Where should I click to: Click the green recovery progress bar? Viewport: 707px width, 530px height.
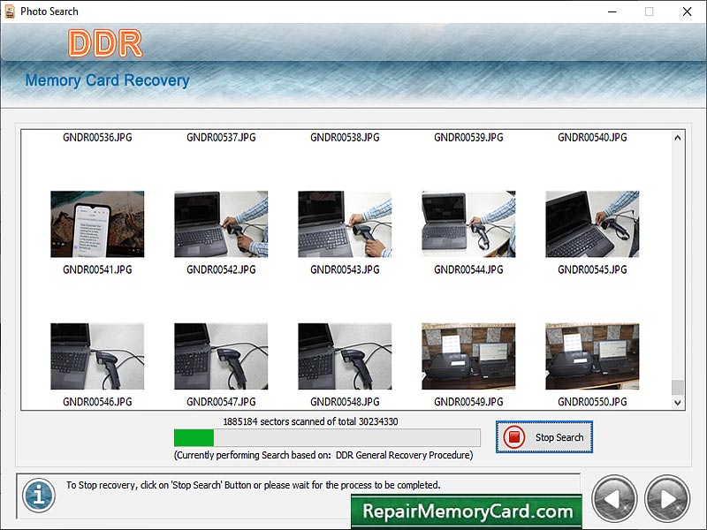[x=194, y=437]
